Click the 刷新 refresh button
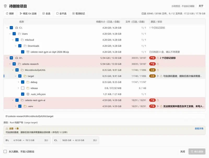Screen dimensions: 209x158 coord(10,14)
